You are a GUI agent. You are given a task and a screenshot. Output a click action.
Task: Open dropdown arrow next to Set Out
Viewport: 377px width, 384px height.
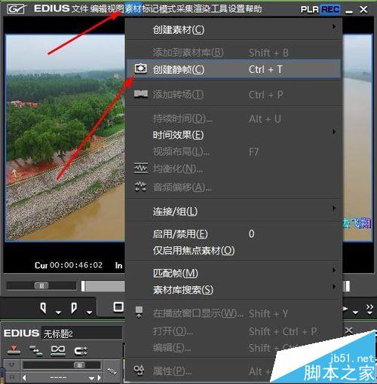[x=89, y=312]
